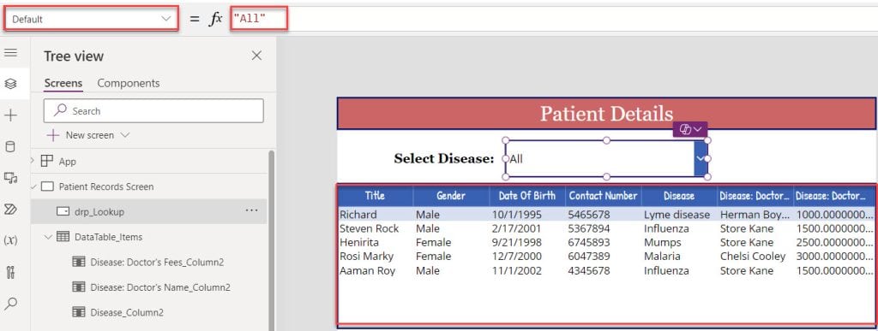The width and height of the screenshot is (878, 331).
Task: Click the fx formula icon
Action: pyautogui.click(x=215, y=19)
